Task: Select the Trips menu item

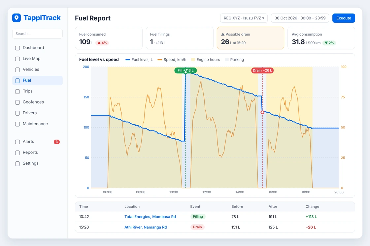Action: [x=37, y=91]
